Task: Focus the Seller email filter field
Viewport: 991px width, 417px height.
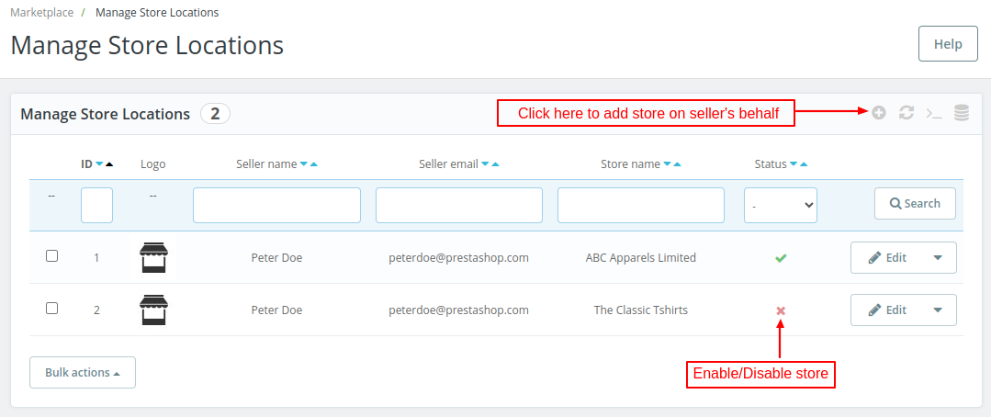Action: click(x=458, y=206)
